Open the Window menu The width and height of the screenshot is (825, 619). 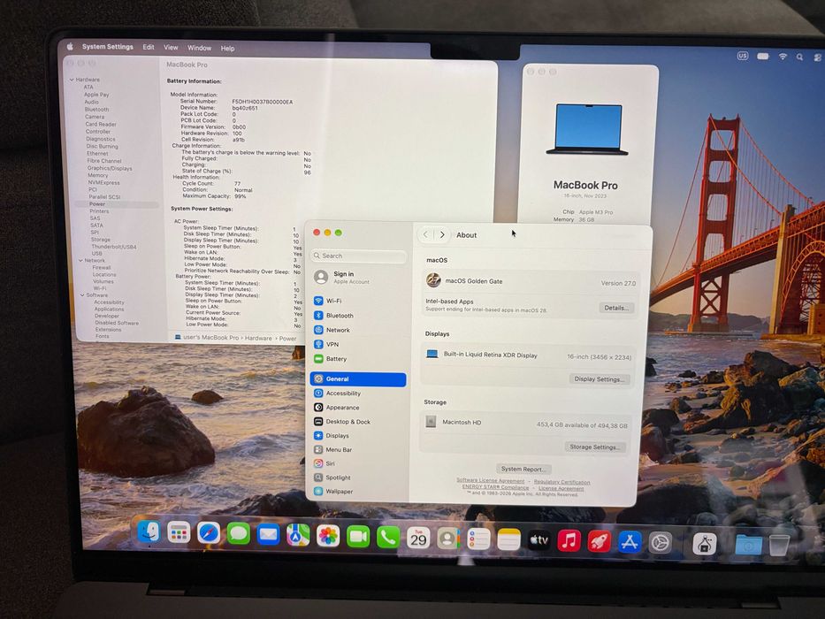(x=200, y=48)
